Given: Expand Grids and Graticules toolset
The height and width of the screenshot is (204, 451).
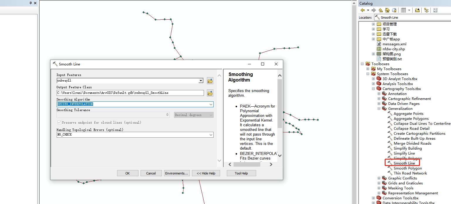Looking at the screenshot, I should pos(379,183).
